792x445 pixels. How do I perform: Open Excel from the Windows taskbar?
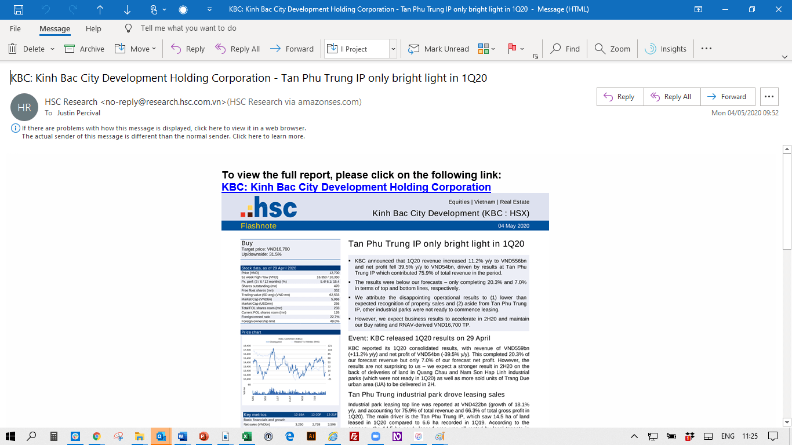(x=246, y=436)
